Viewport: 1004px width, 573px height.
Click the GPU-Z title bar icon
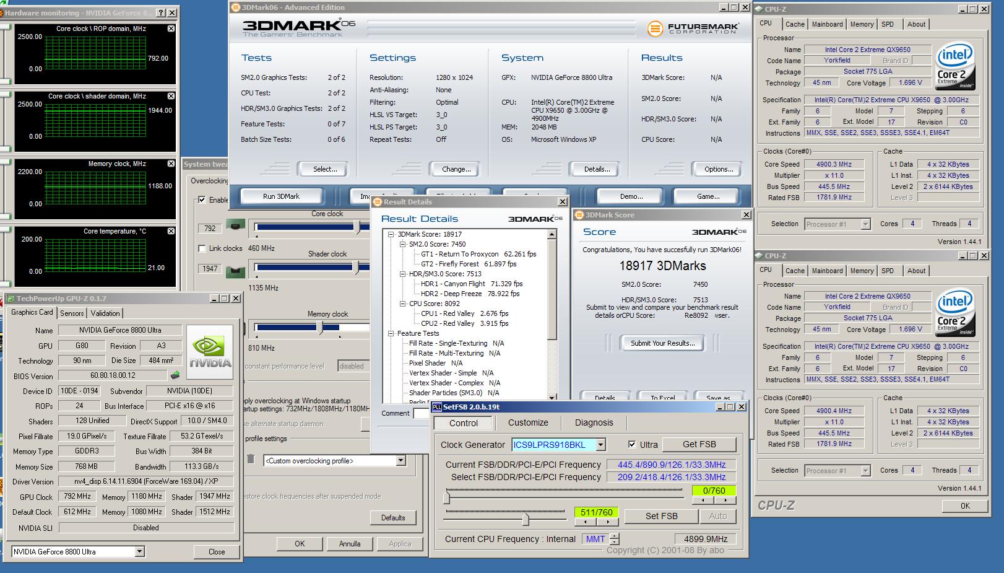pyautogui.click(x=11, y=299)
